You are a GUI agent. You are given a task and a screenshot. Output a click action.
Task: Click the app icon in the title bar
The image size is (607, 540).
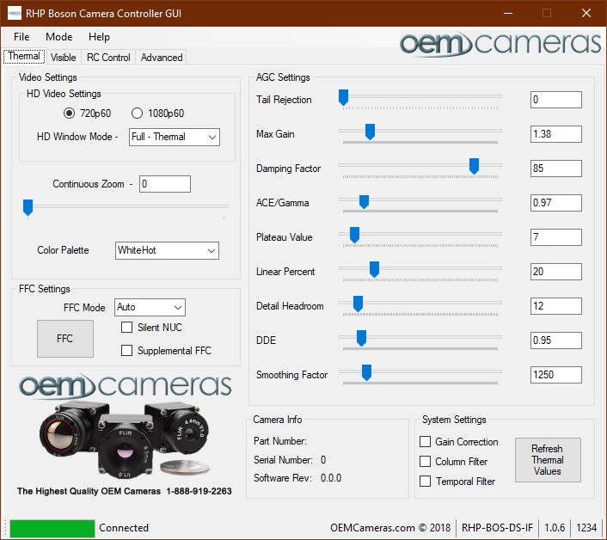point(15,13)
